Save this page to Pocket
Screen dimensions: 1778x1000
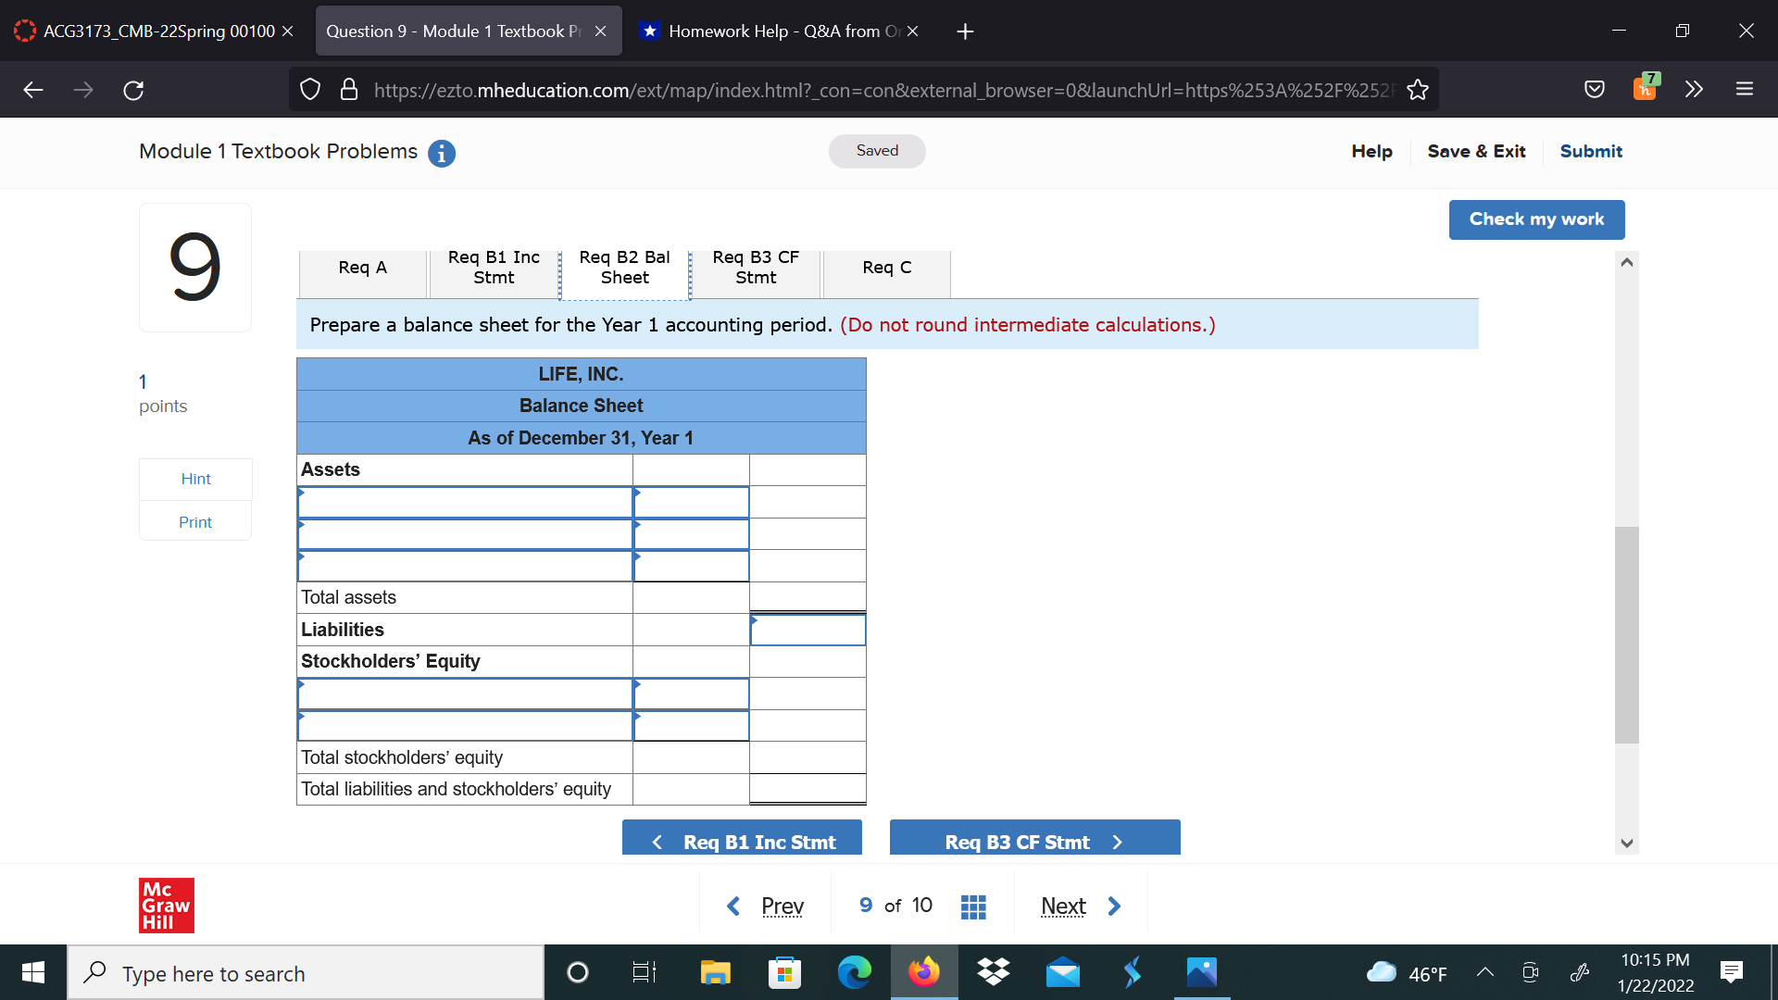1595,89
